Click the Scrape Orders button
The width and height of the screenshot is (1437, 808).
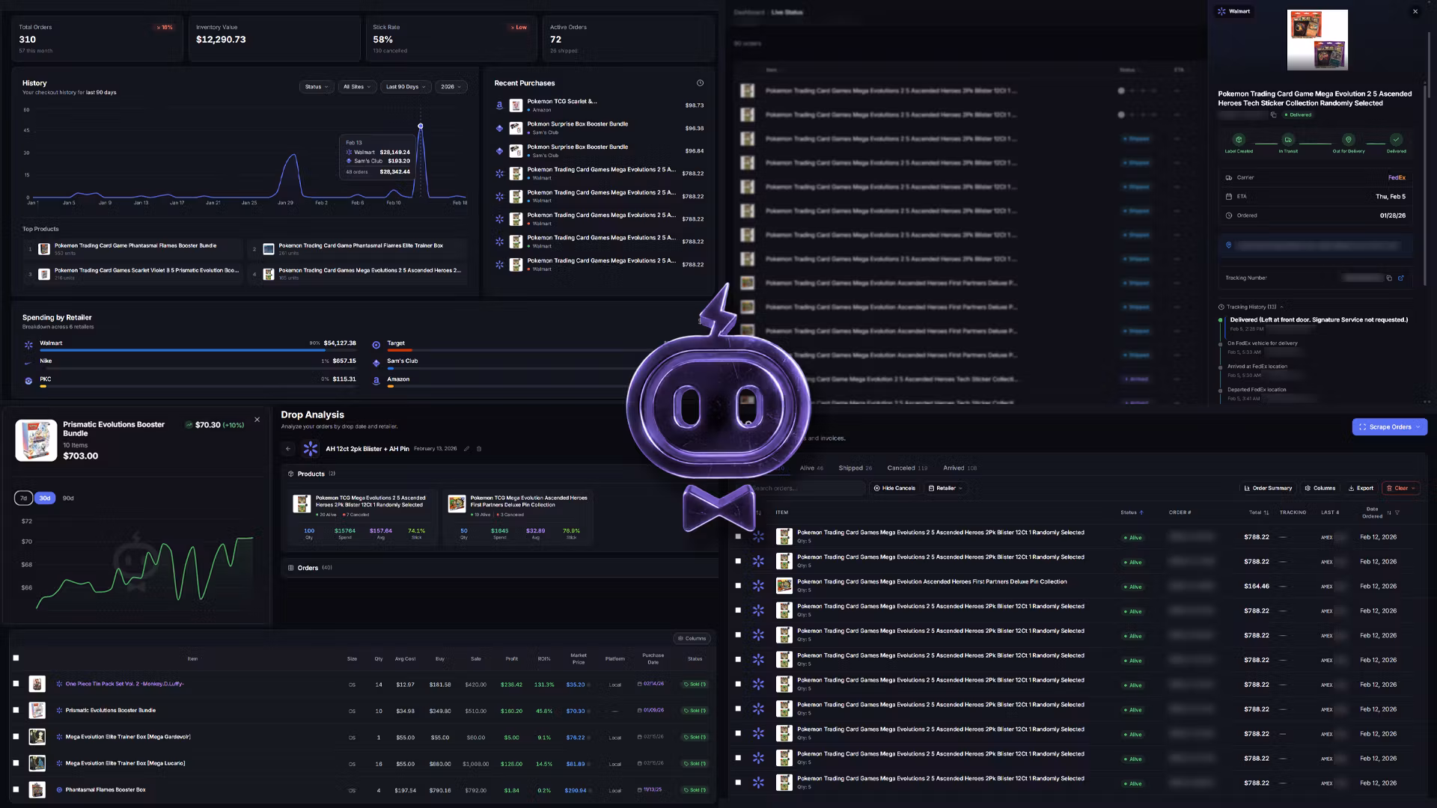(x=1389, y=427)
